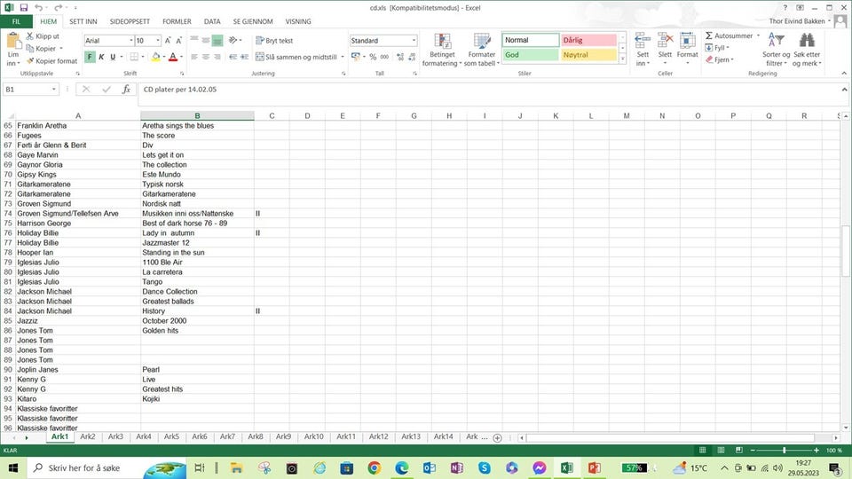Viewport: 852px width, 479px height.
Task: Apply the Nøytral cell style
Action: 589,55
